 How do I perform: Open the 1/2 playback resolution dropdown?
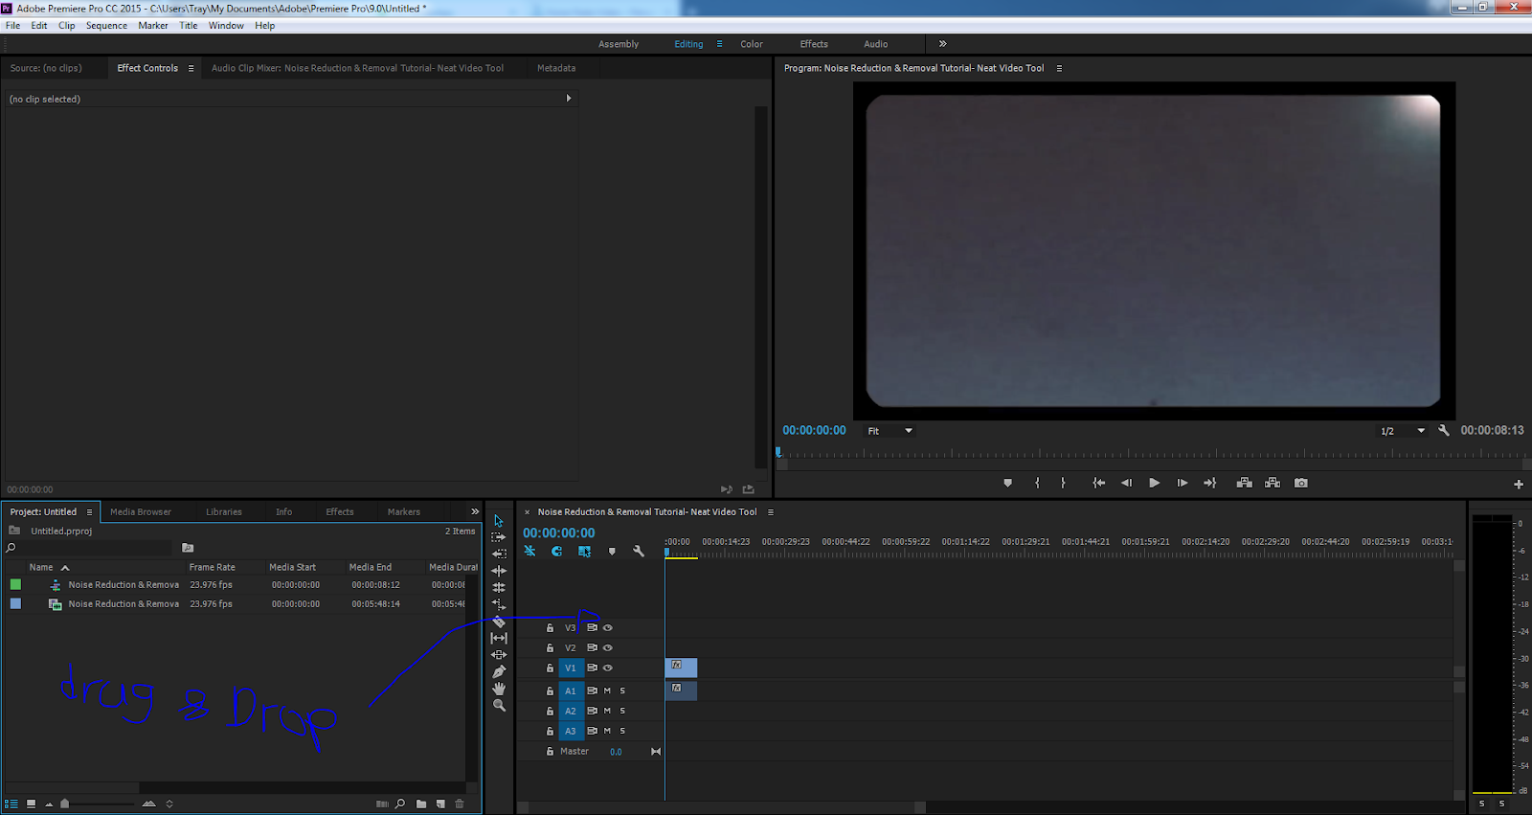click(x=1402, y=431)
